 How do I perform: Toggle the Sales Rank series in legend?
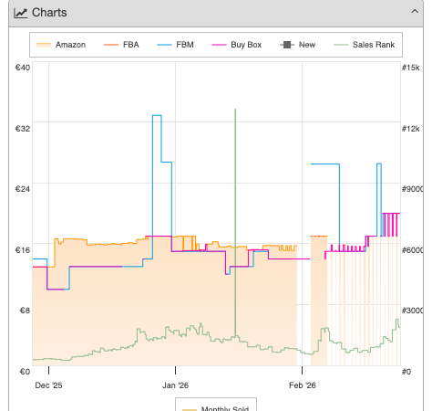365,45
